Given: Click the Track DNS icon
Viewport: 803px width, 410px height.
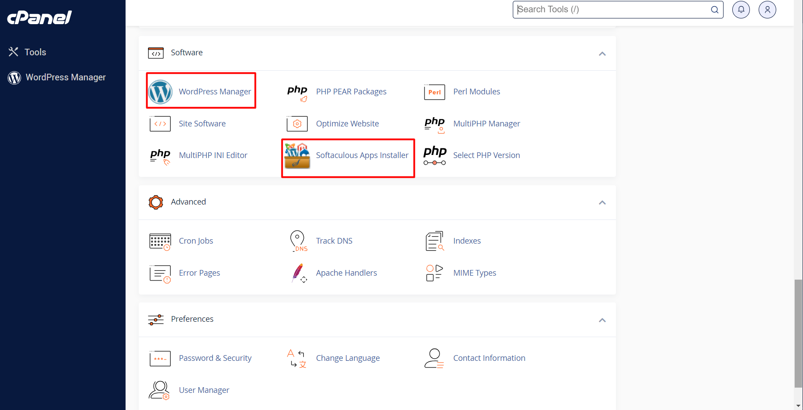Looking at the screenshot, I should [298, 241].
